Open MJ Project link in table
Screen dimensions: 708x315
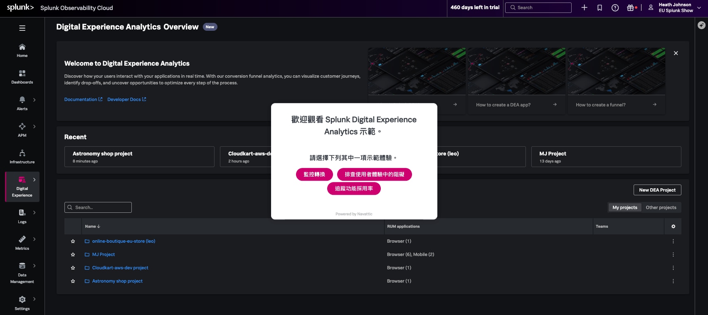click(x=104, y=254)
